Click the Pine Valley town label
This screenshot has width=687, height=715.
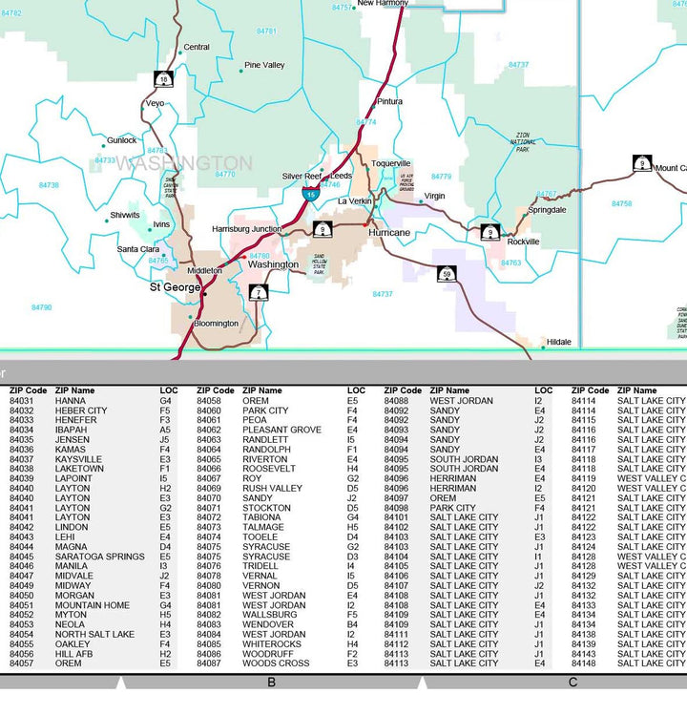point(264,65)
